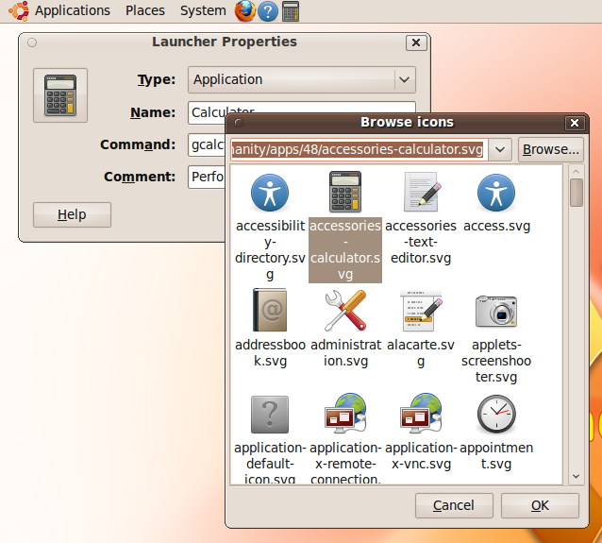This screenshot has width=602, height=543.
Task: Click the Command field with gcalc
Action: [207, 144]
